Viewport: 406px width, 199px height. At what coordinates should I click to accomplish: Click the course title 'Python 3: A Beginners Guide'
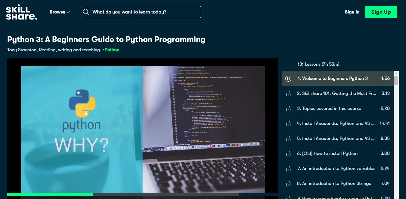(x=106, y=39)
